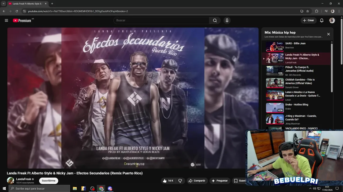Dislike the video
This screenshot has width=343, height=192.
pyautogui.click(x=180, y=181)
